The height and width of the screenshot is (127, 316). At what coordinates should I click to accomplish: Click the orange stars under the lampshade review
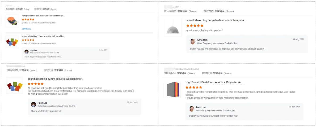tap(195, 26)
